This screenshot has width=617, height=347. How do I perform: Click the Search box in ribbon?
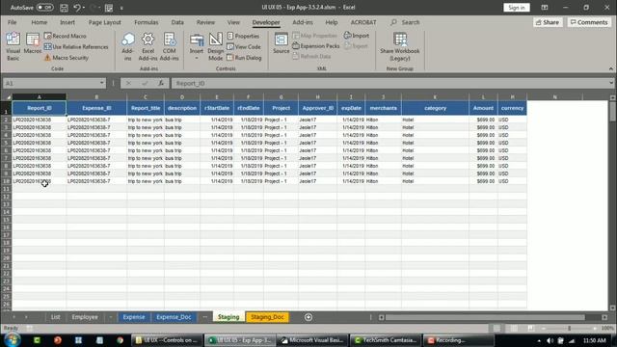point(405,22)
